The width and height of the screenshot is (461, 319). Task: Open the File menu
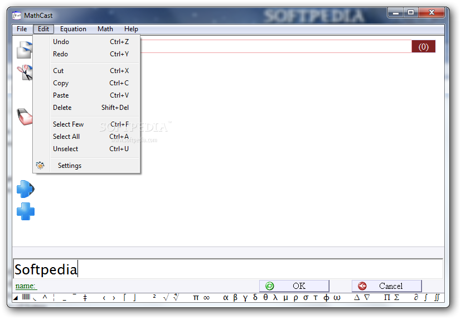click(22, 29)
